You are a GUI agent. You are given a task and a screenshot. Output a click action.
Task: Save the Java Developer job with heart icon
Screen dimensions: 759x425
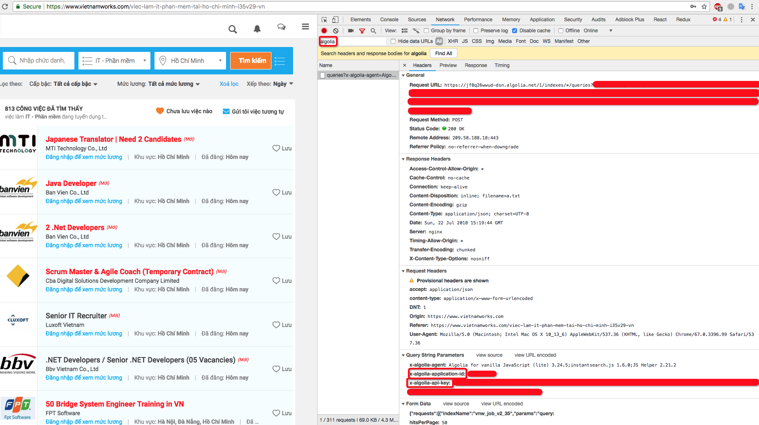tap(276, 192)
